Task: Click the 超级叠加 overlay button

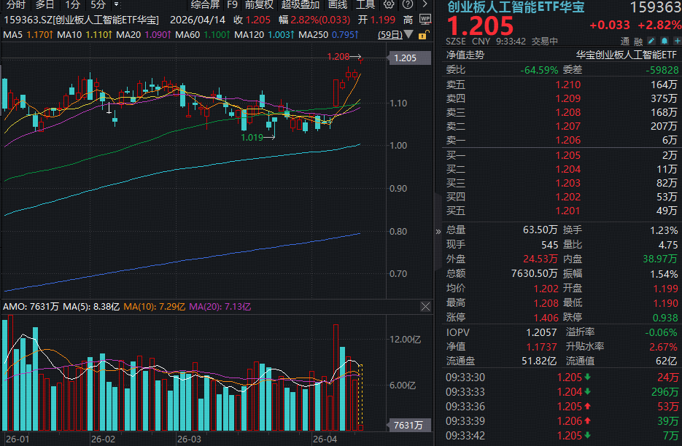Action: [299, 5]
